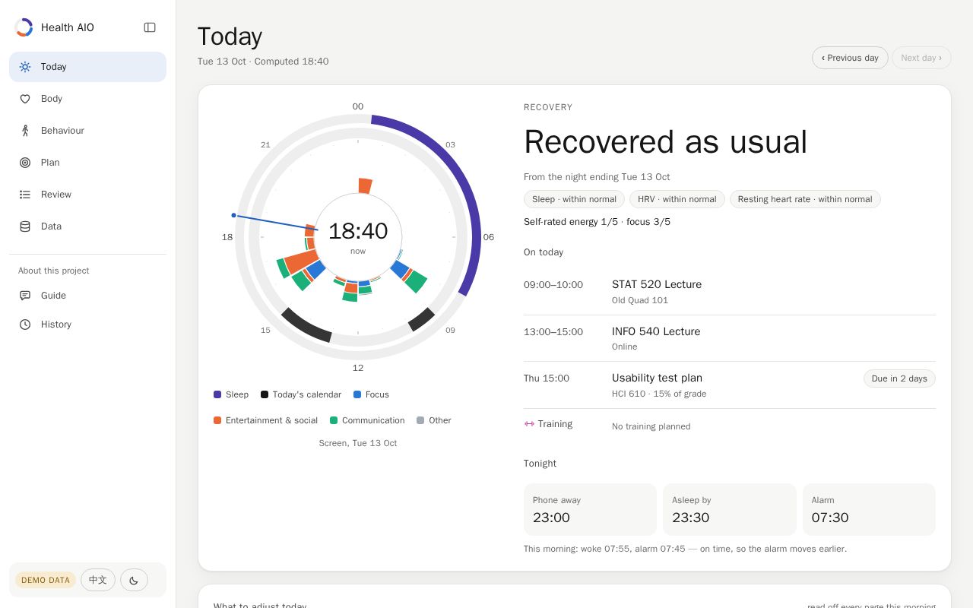Click the Other legend color swatch
The width and height of the screenshot is (973, 608).
point(420,420)
